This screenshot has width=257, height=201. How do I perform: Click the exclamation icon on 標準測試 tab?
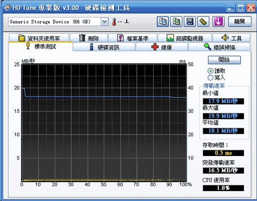coord(28,46)
